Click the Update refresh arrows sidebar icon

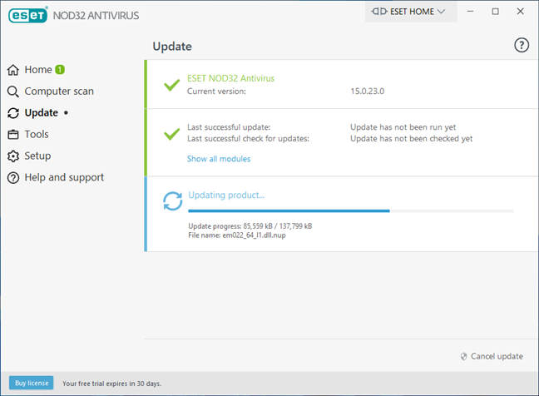13,113
